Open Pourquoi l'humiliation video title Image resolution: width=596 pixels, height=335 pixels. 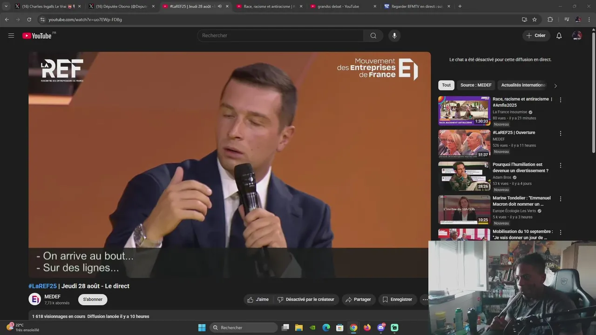[521, 167]
